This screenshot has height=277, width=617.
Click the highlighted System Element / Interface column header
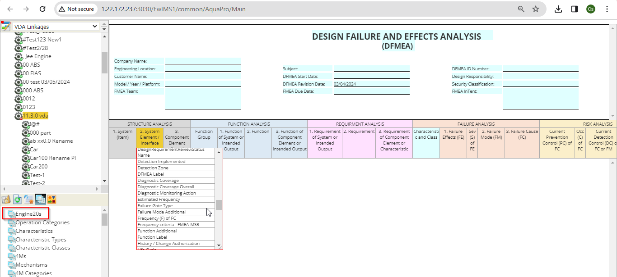tap(150, 137)
